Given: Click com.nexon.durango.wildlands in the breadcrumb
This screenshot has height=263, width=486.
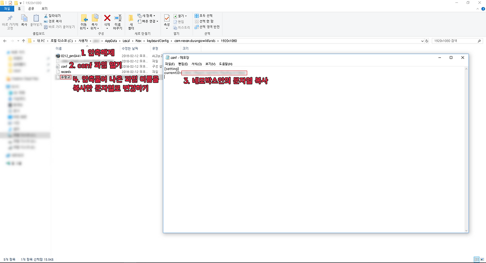Looking at the screenshot, I should pyautogui.click(x=195, y=41).
